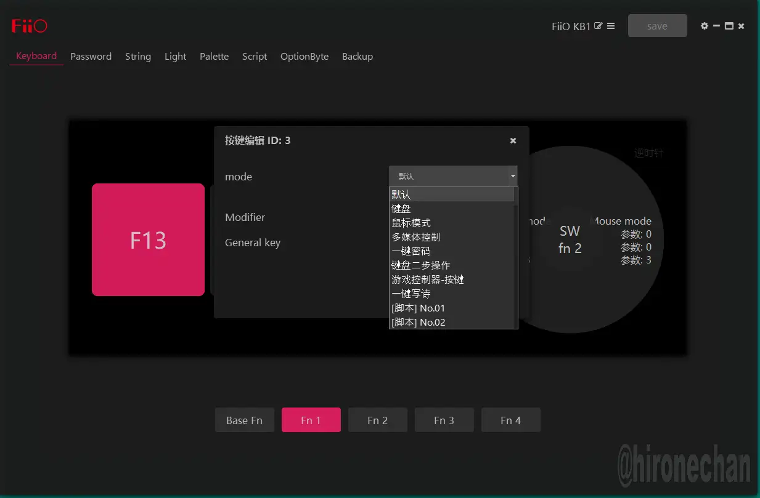Go to the Script tab

click(x=254, y=57)
